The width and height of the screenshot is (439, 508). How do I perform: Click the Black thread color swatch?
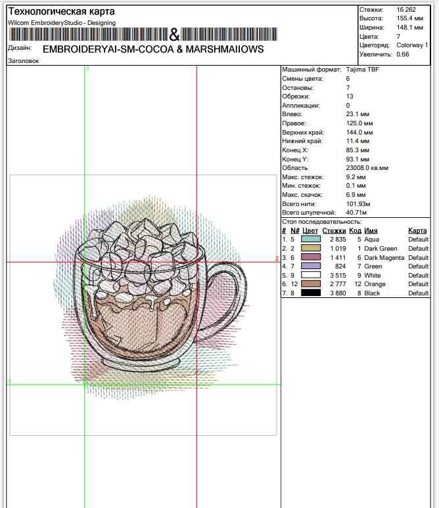coord(311,293)
